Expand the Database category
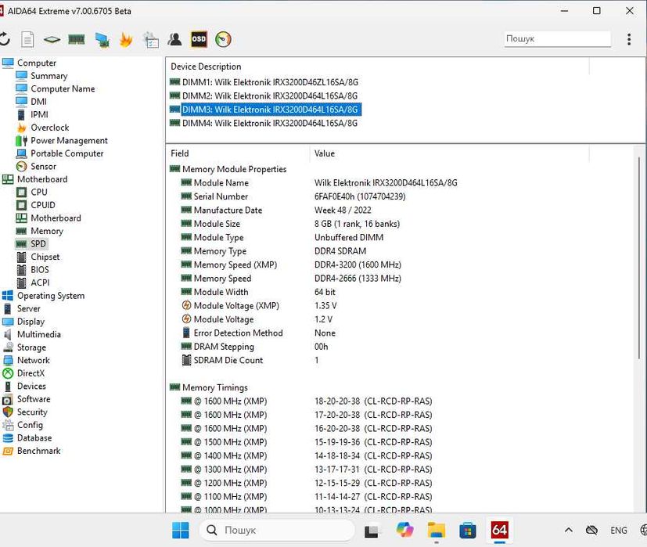The image size is (647, 547). [x=34, y=438]
